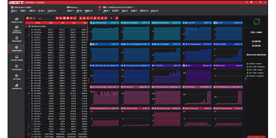This screenshot has height=138, width=276.
Task: Toggle the fan sensor filter icon
Action: click(95, 18)
